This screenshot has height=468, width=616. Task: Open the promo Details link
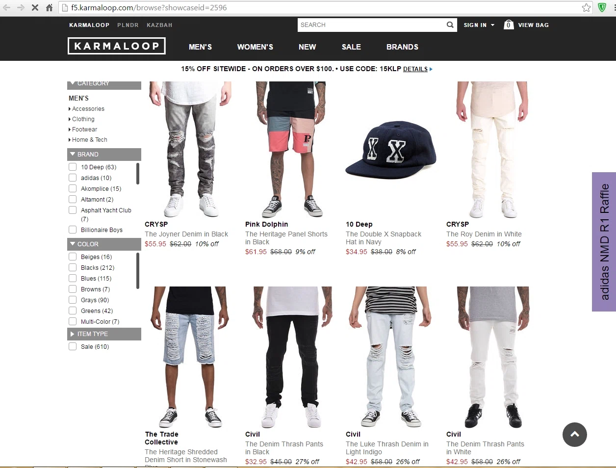(x=415, y=69)
